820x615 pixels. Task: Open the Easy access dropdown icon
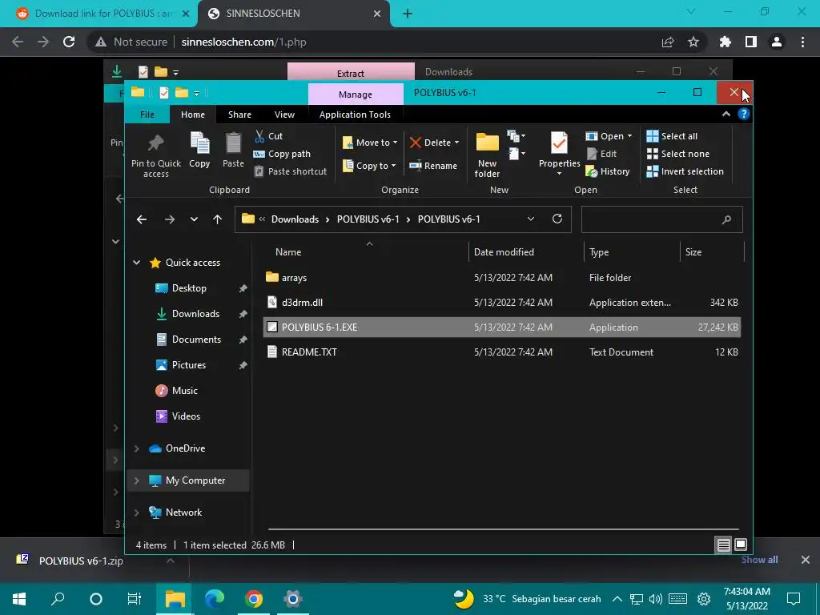[517, 154]
